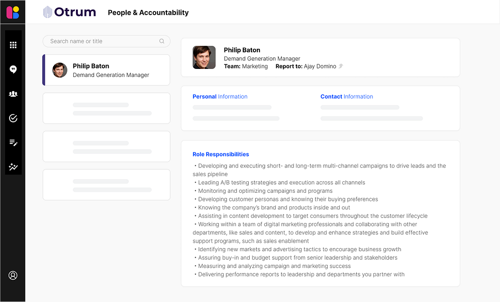Open the apps grid in the sidebar
Screen dimensions: 500x302
click(13, 45)
